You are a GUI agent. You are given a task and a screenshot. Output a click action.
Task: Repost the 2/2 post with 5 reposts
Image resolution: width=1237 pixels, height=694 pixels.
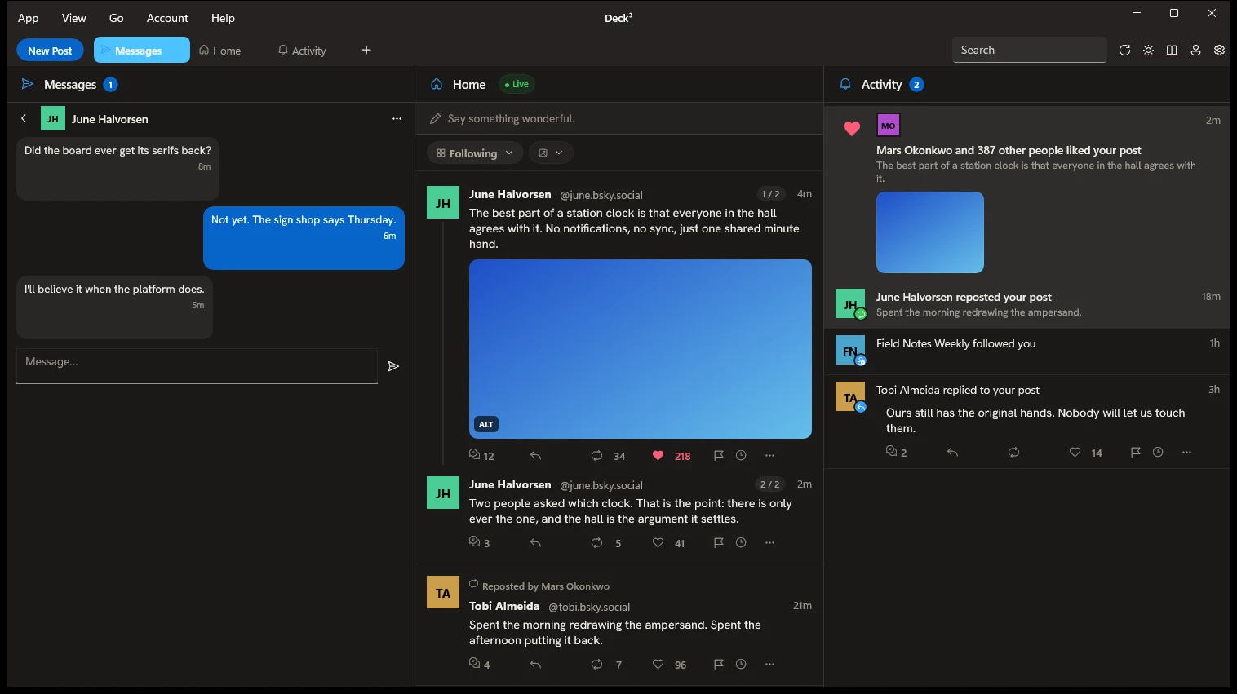click(x=596, y=542)
